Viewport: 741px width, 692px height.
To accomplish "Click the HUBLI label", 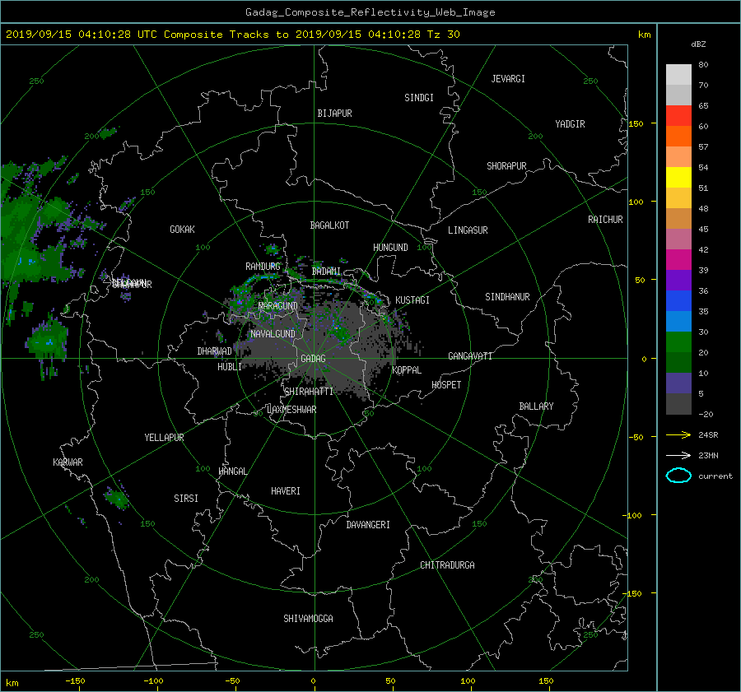I will [229, 367].
